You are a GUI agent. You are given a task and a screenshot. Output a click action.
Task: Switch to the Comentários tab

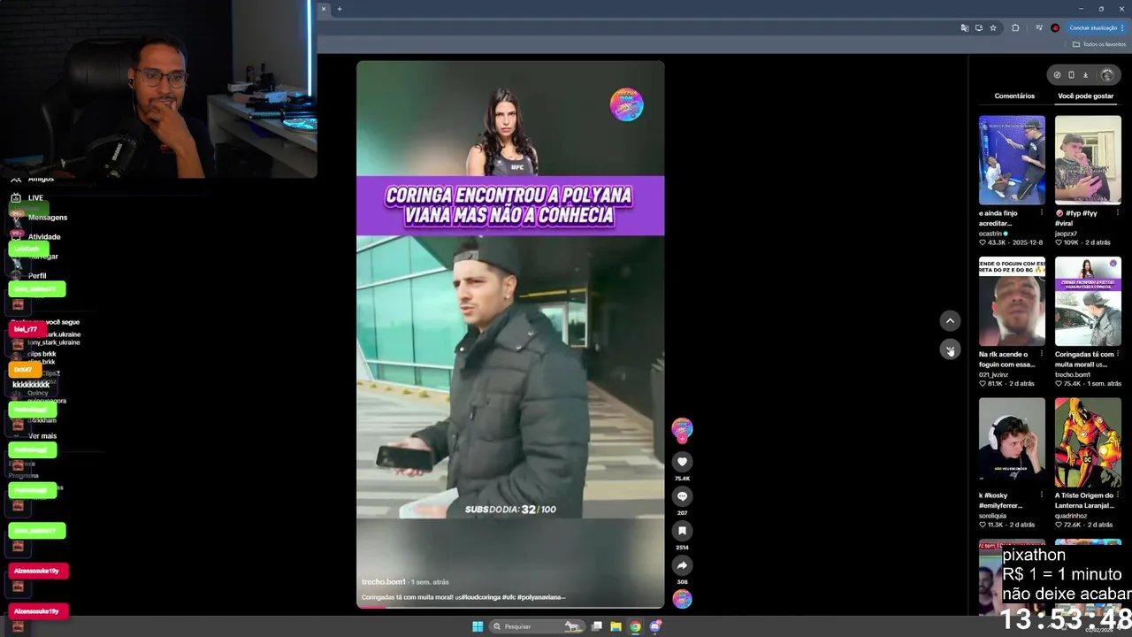pyautogui.click(x=1014, y=96)
